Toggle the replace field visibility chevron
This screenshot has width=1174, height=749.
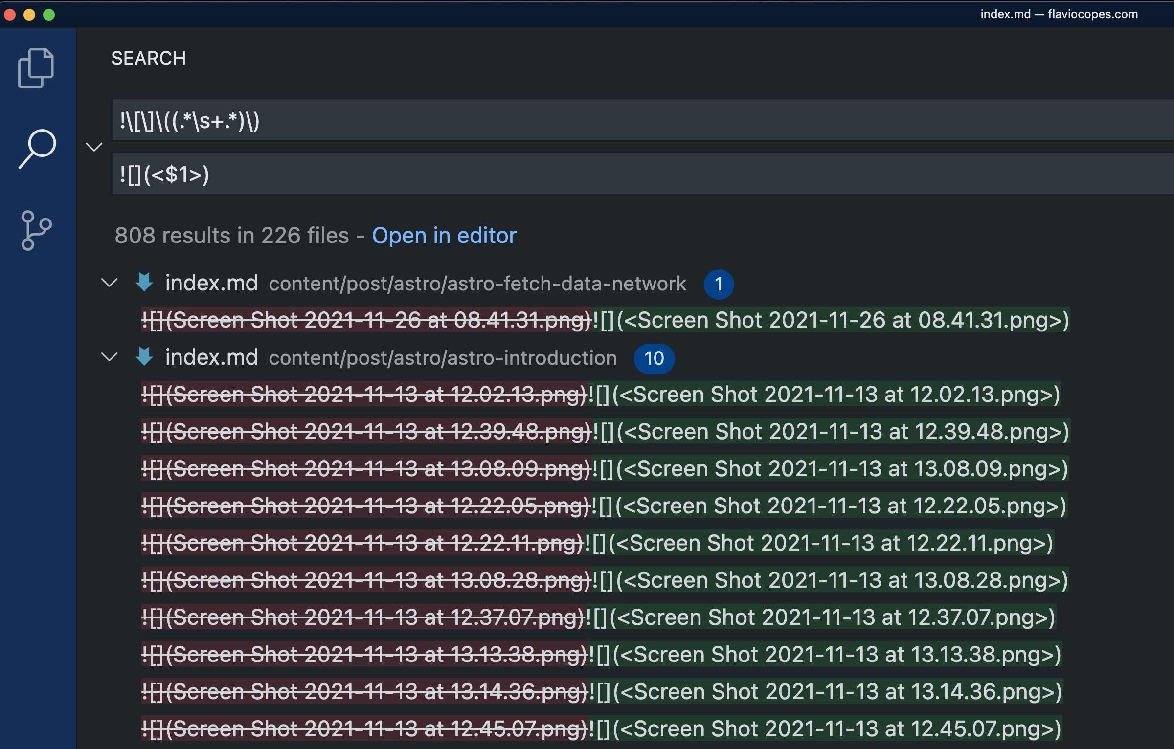[x=94, y=147]
